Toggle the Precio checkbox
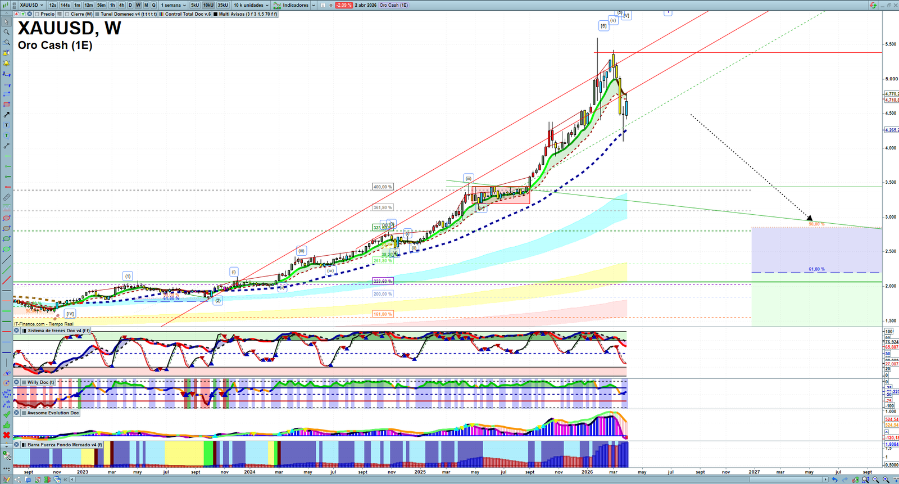The width and height of the screenshot is (899, 484). click(x=37, y=14)
